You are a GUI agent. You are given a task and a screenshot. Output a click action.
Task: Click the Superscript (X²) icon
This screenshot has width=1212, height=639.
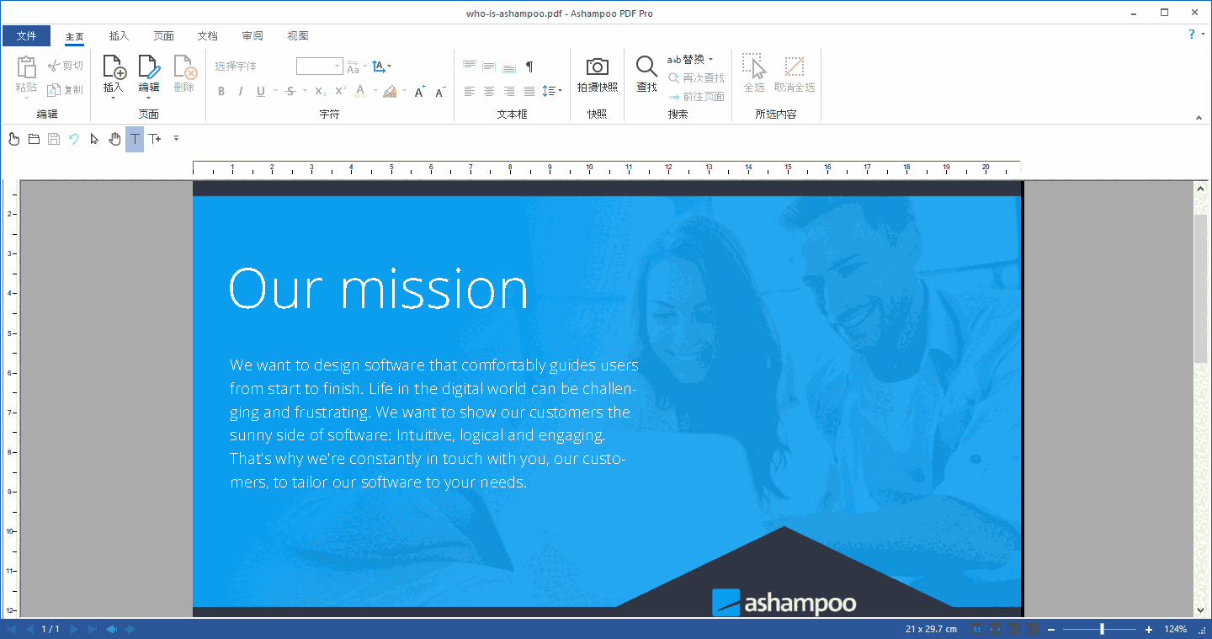point(338,91)
